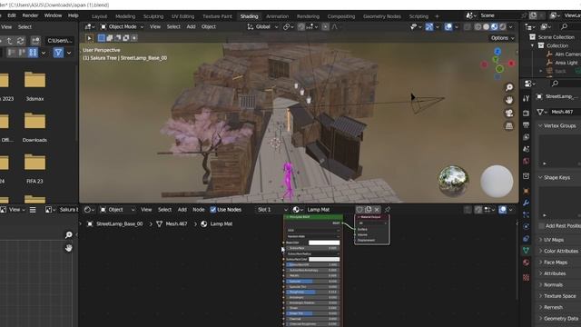The height and width of the screenshot is (327, 581).
Task: Open the Help menu
Action: [73, 15]
